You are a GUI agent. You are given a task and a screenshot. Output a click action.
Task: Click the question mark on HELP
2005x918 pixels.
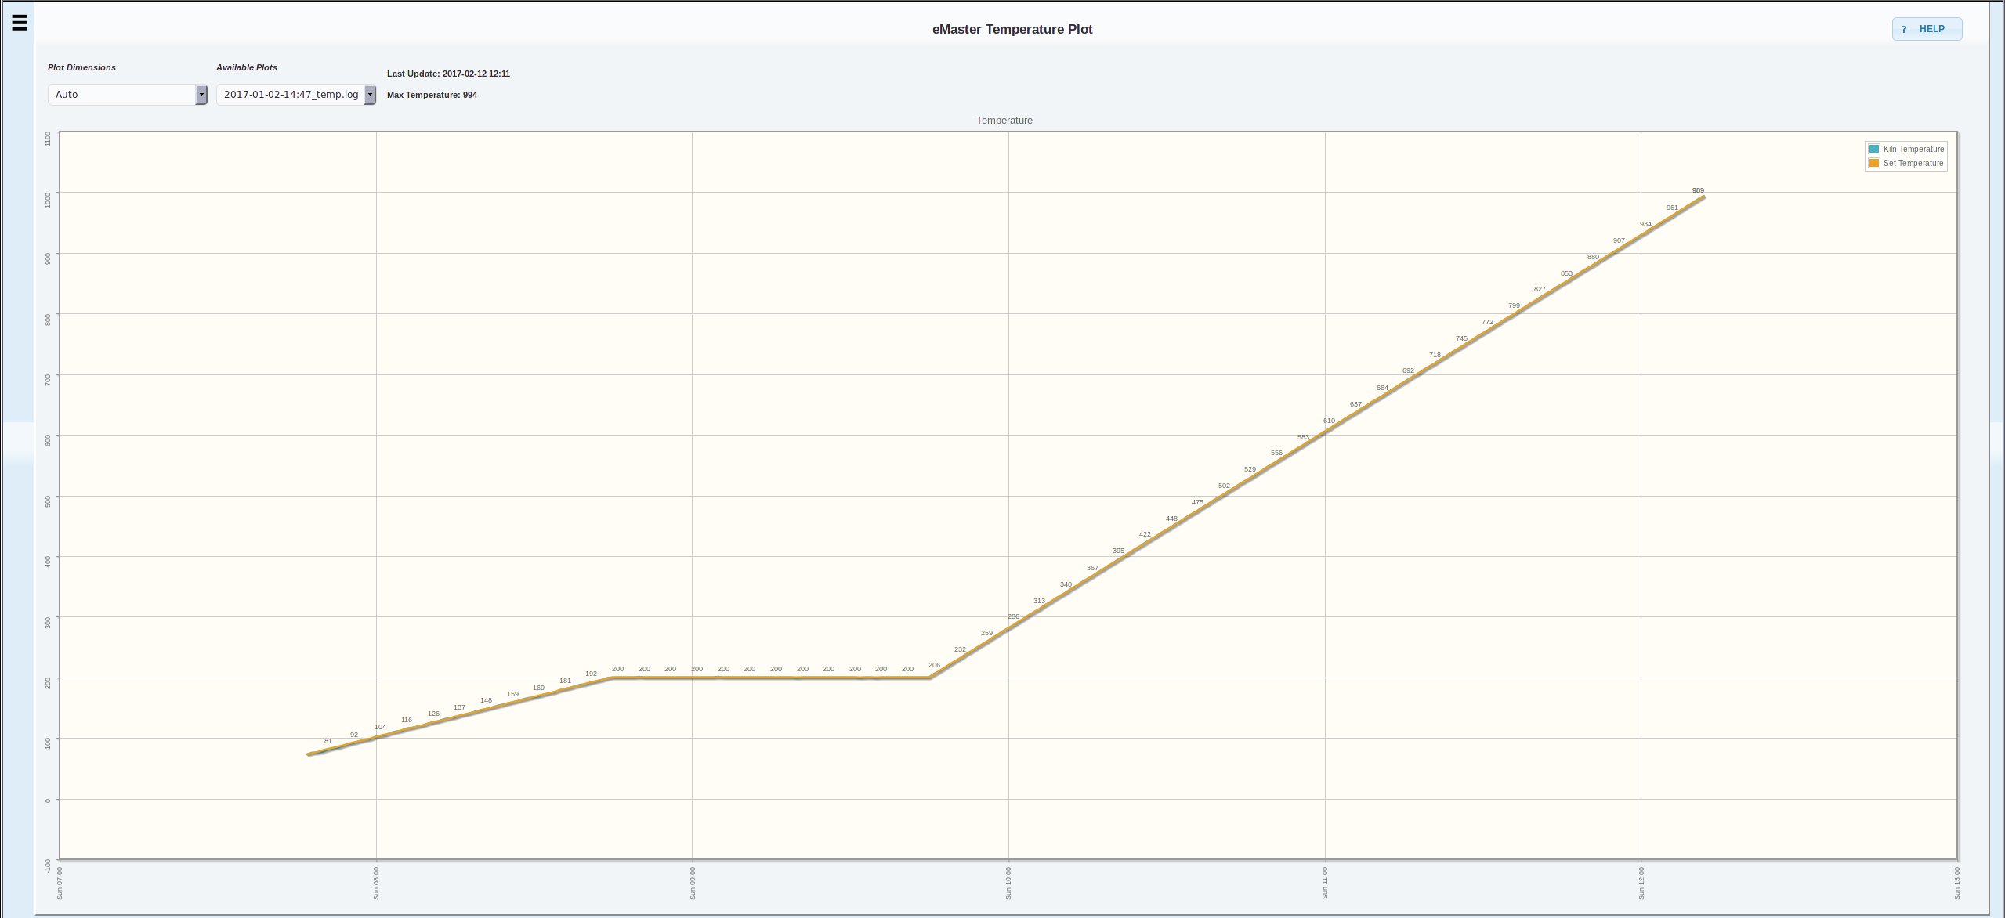(x=1904, y=29)
